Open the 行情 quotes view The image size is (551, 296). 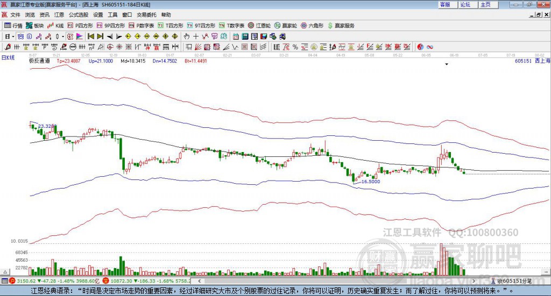click(13, 26)
